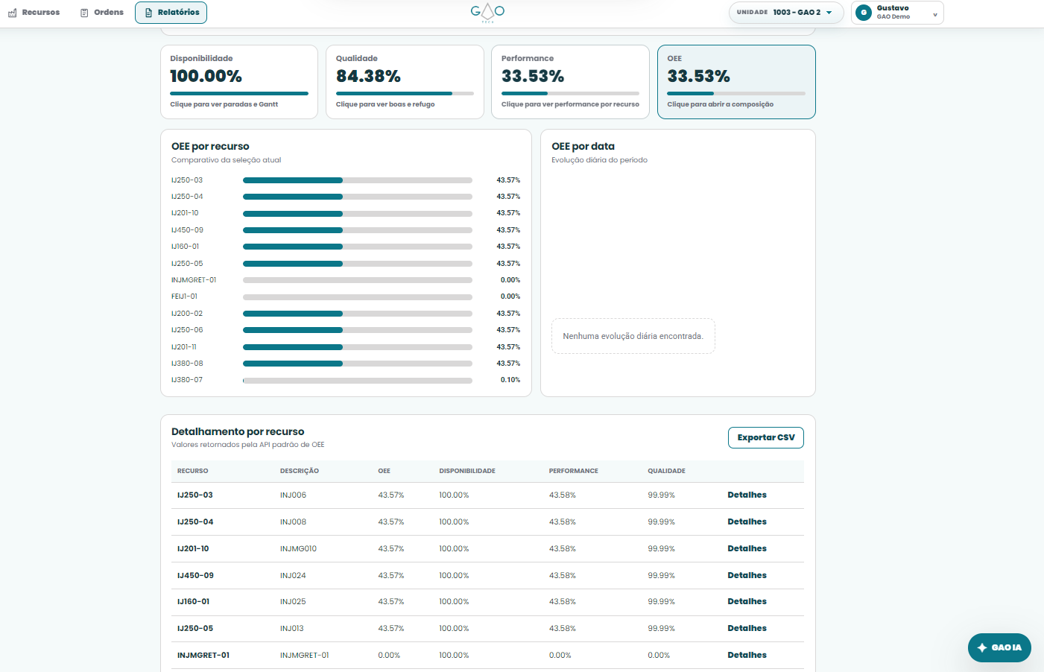Click the FEIJ1-01 label in OEE por recurso
This screenshot has width=1044, height=672.
(x=184, y=297)
